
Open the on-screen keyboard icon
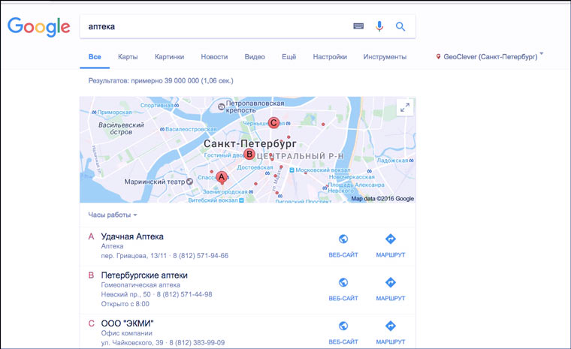click(358, 26)
